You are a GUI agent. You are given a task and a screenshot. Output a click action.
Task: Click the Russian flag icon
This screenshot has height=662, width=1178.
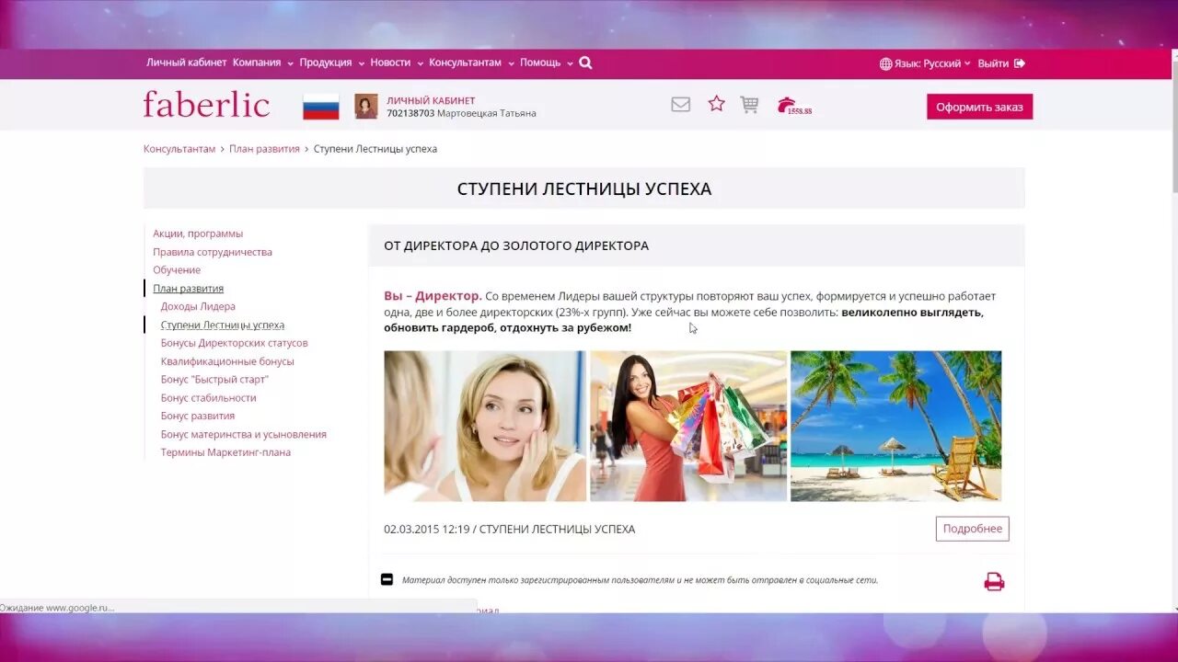click(x=321, y=107)
